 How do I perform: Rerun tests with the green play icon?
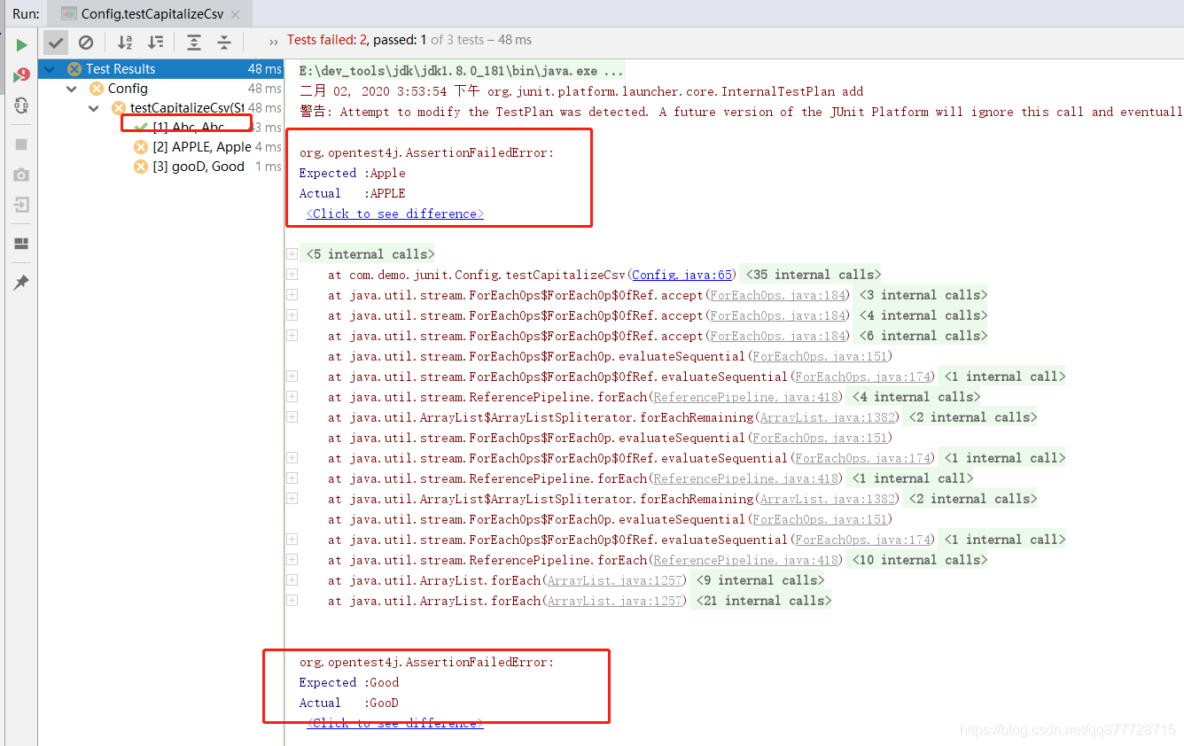21,44
